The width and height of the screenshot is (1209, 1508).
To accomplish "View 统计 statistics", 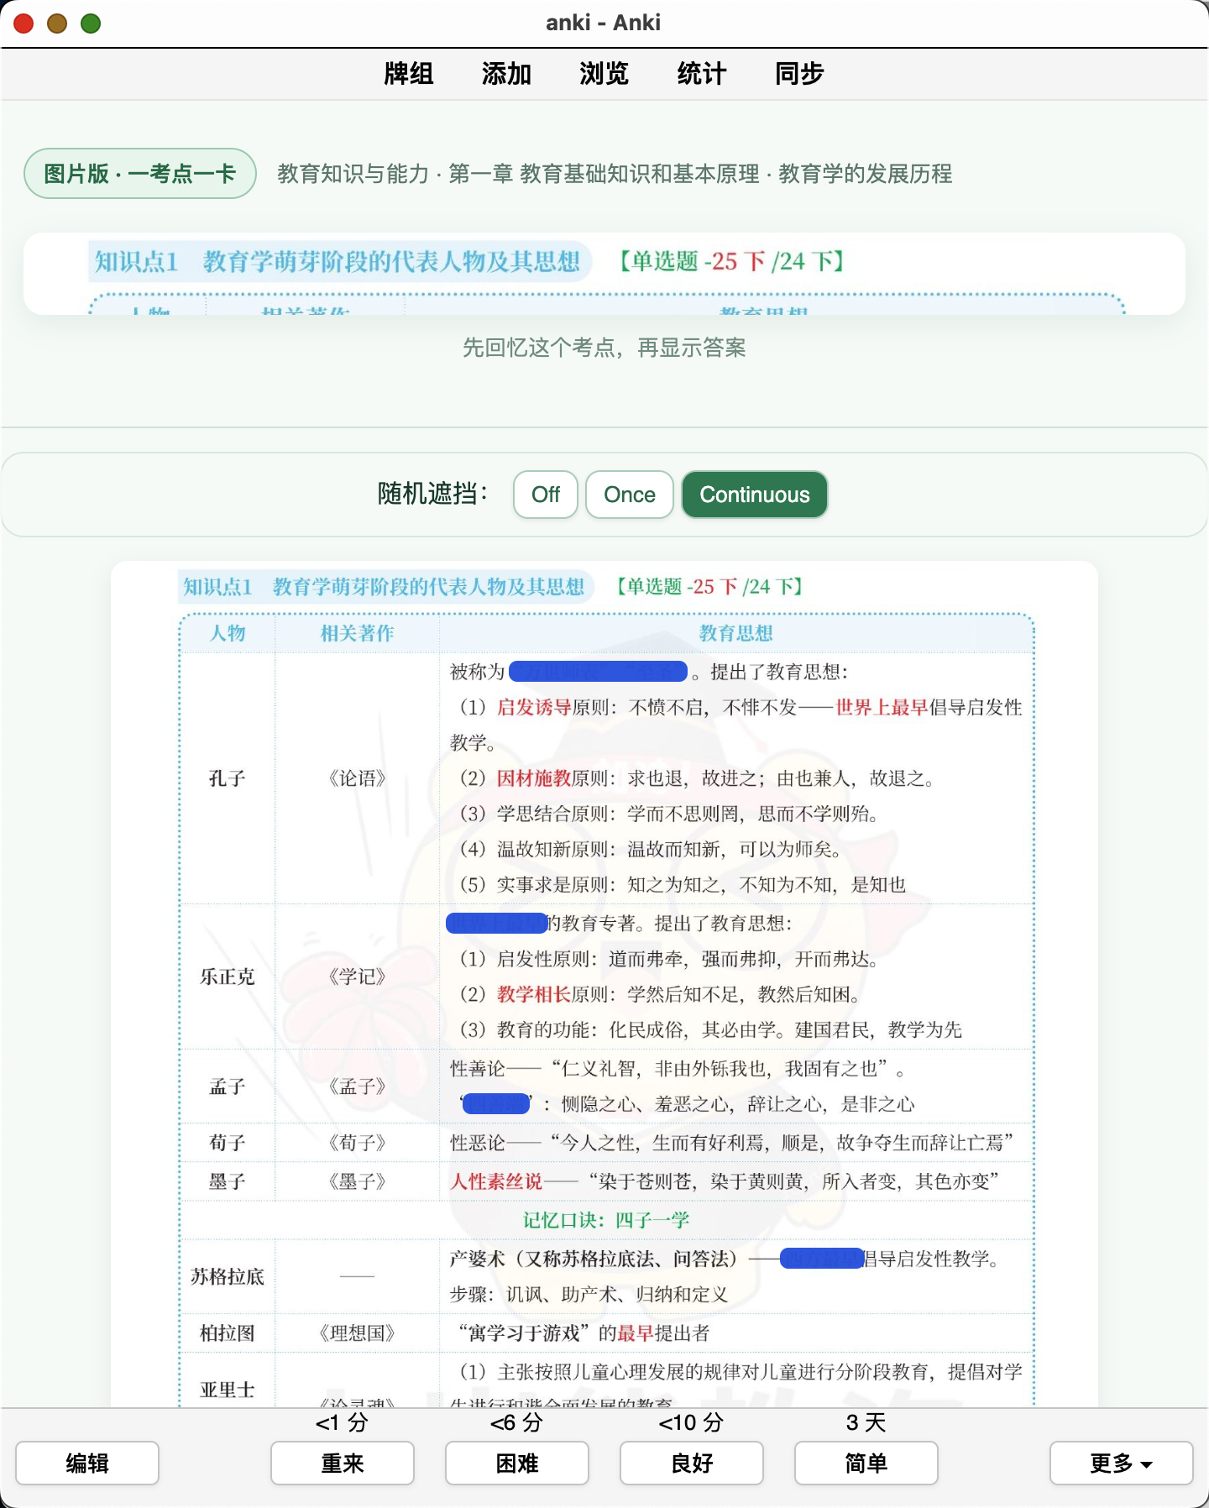I will (701, 74).
